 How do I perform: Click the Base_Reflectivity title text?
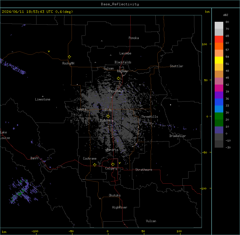tap(120, 4)
